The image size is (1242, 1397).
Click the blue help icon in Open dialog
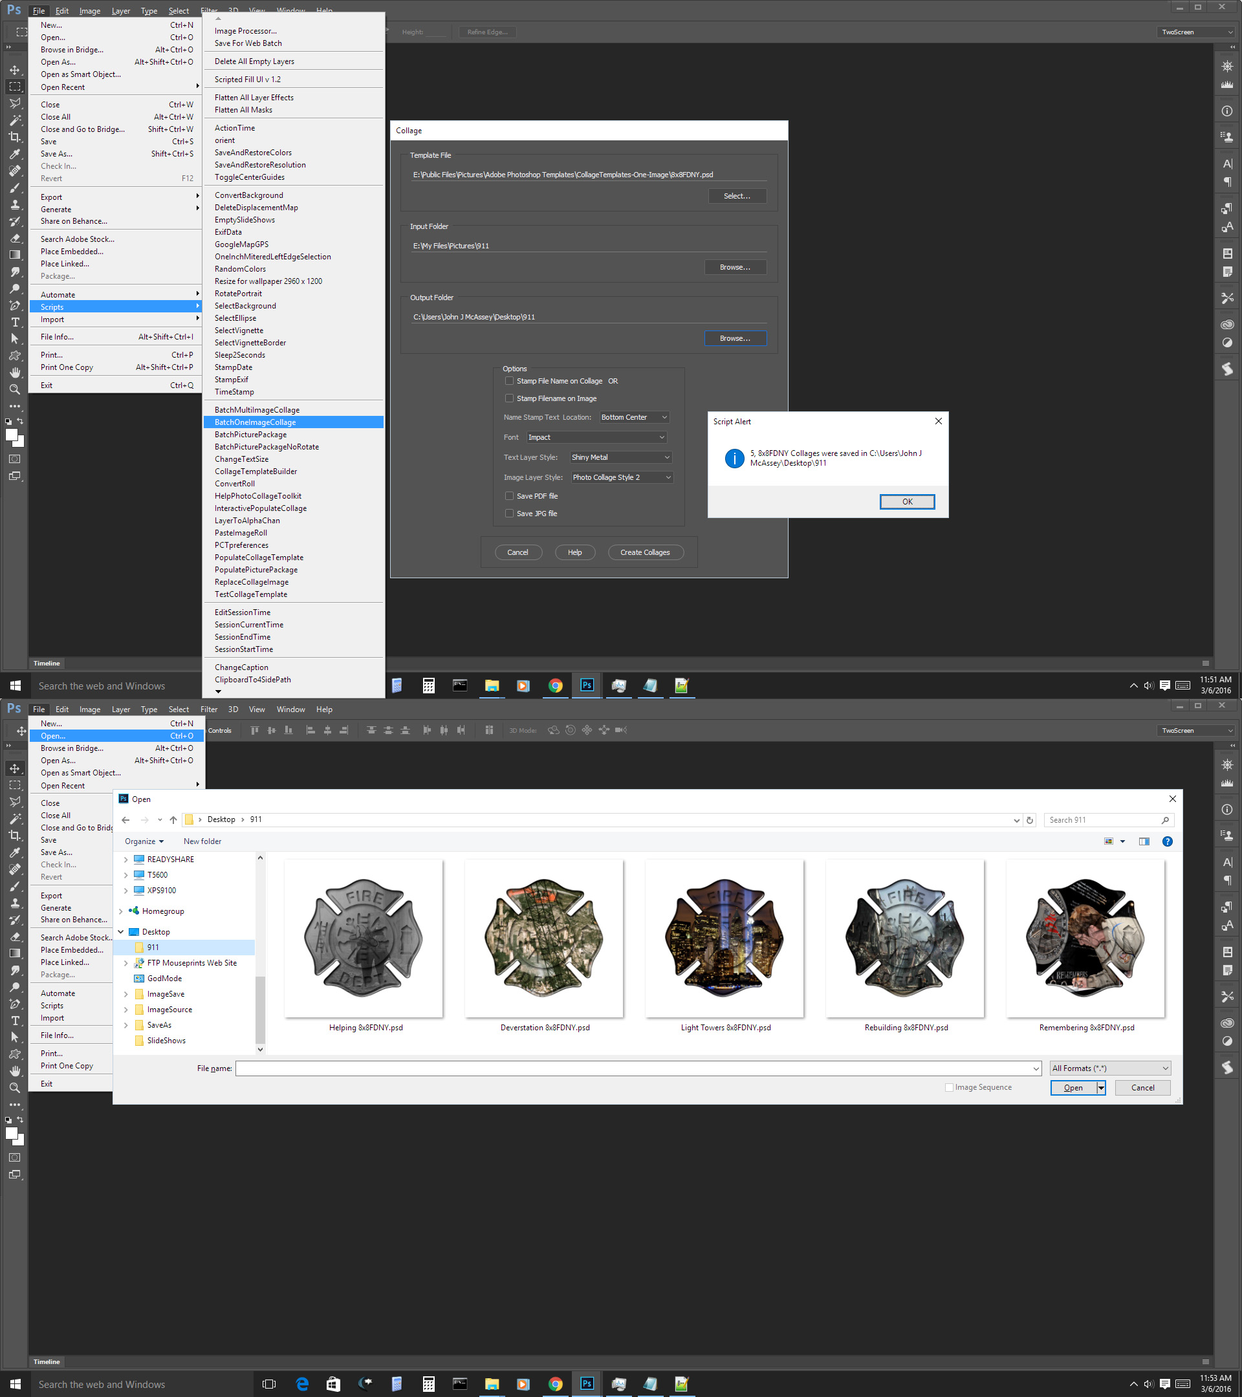click(x=1167, y=841)
